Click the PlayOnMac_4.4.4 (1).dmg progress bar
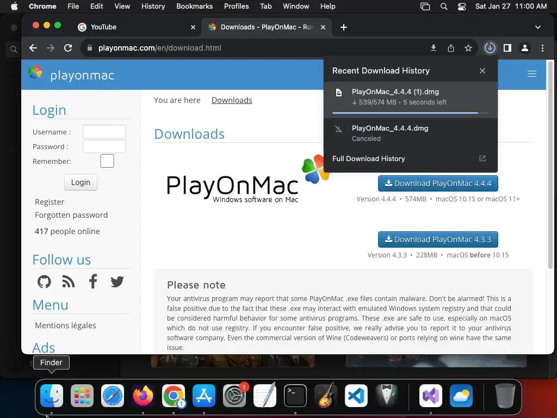Viewport: 557px width, 418px height. (x=410, y=113)
